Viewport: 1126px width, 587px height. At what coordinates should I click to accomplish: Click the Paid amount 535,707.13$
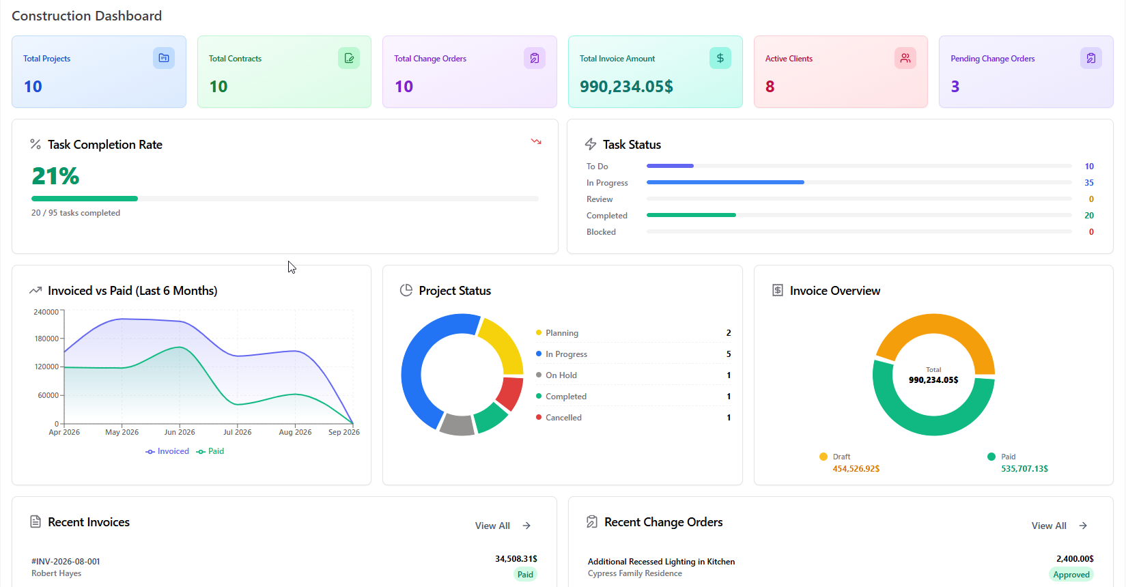pyautogui.click(x=1024, y=469)
